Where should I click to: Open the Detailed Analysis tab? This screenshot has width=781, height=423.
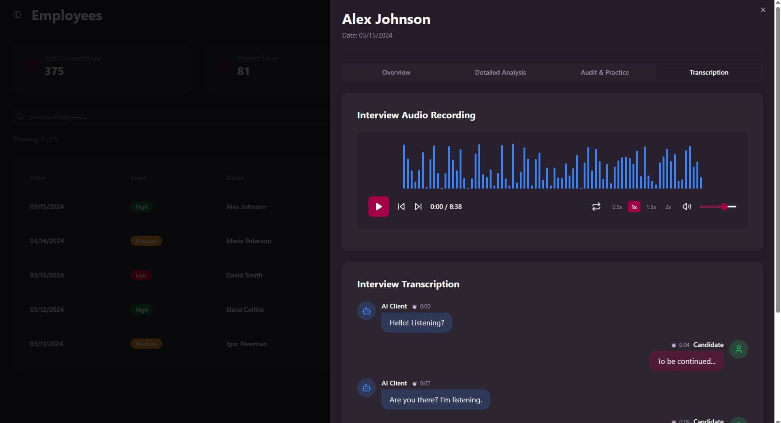(x=500, y=72)
